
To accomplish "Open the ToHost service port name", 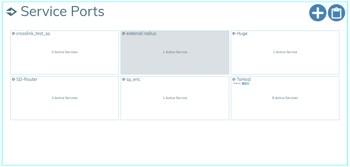I will [244, 80].
